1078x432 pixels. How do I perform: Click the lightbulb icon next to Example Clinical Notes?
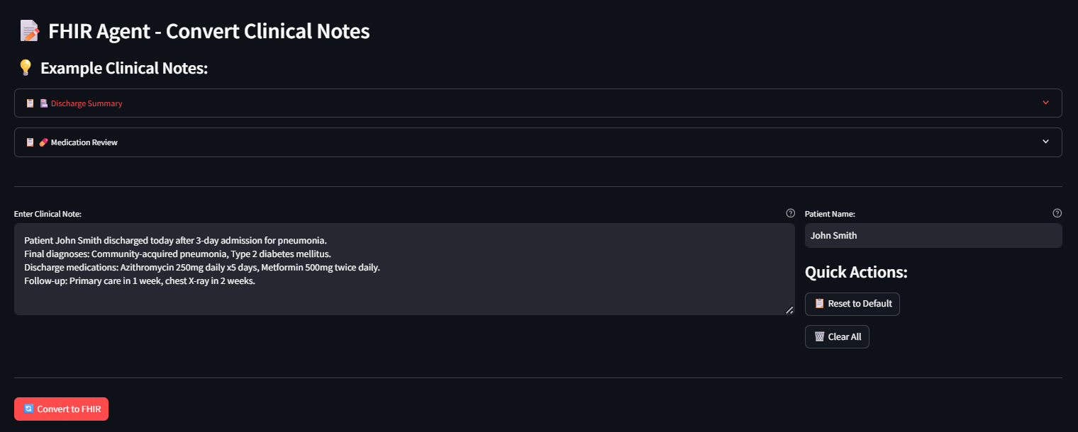tap(26, 67)
